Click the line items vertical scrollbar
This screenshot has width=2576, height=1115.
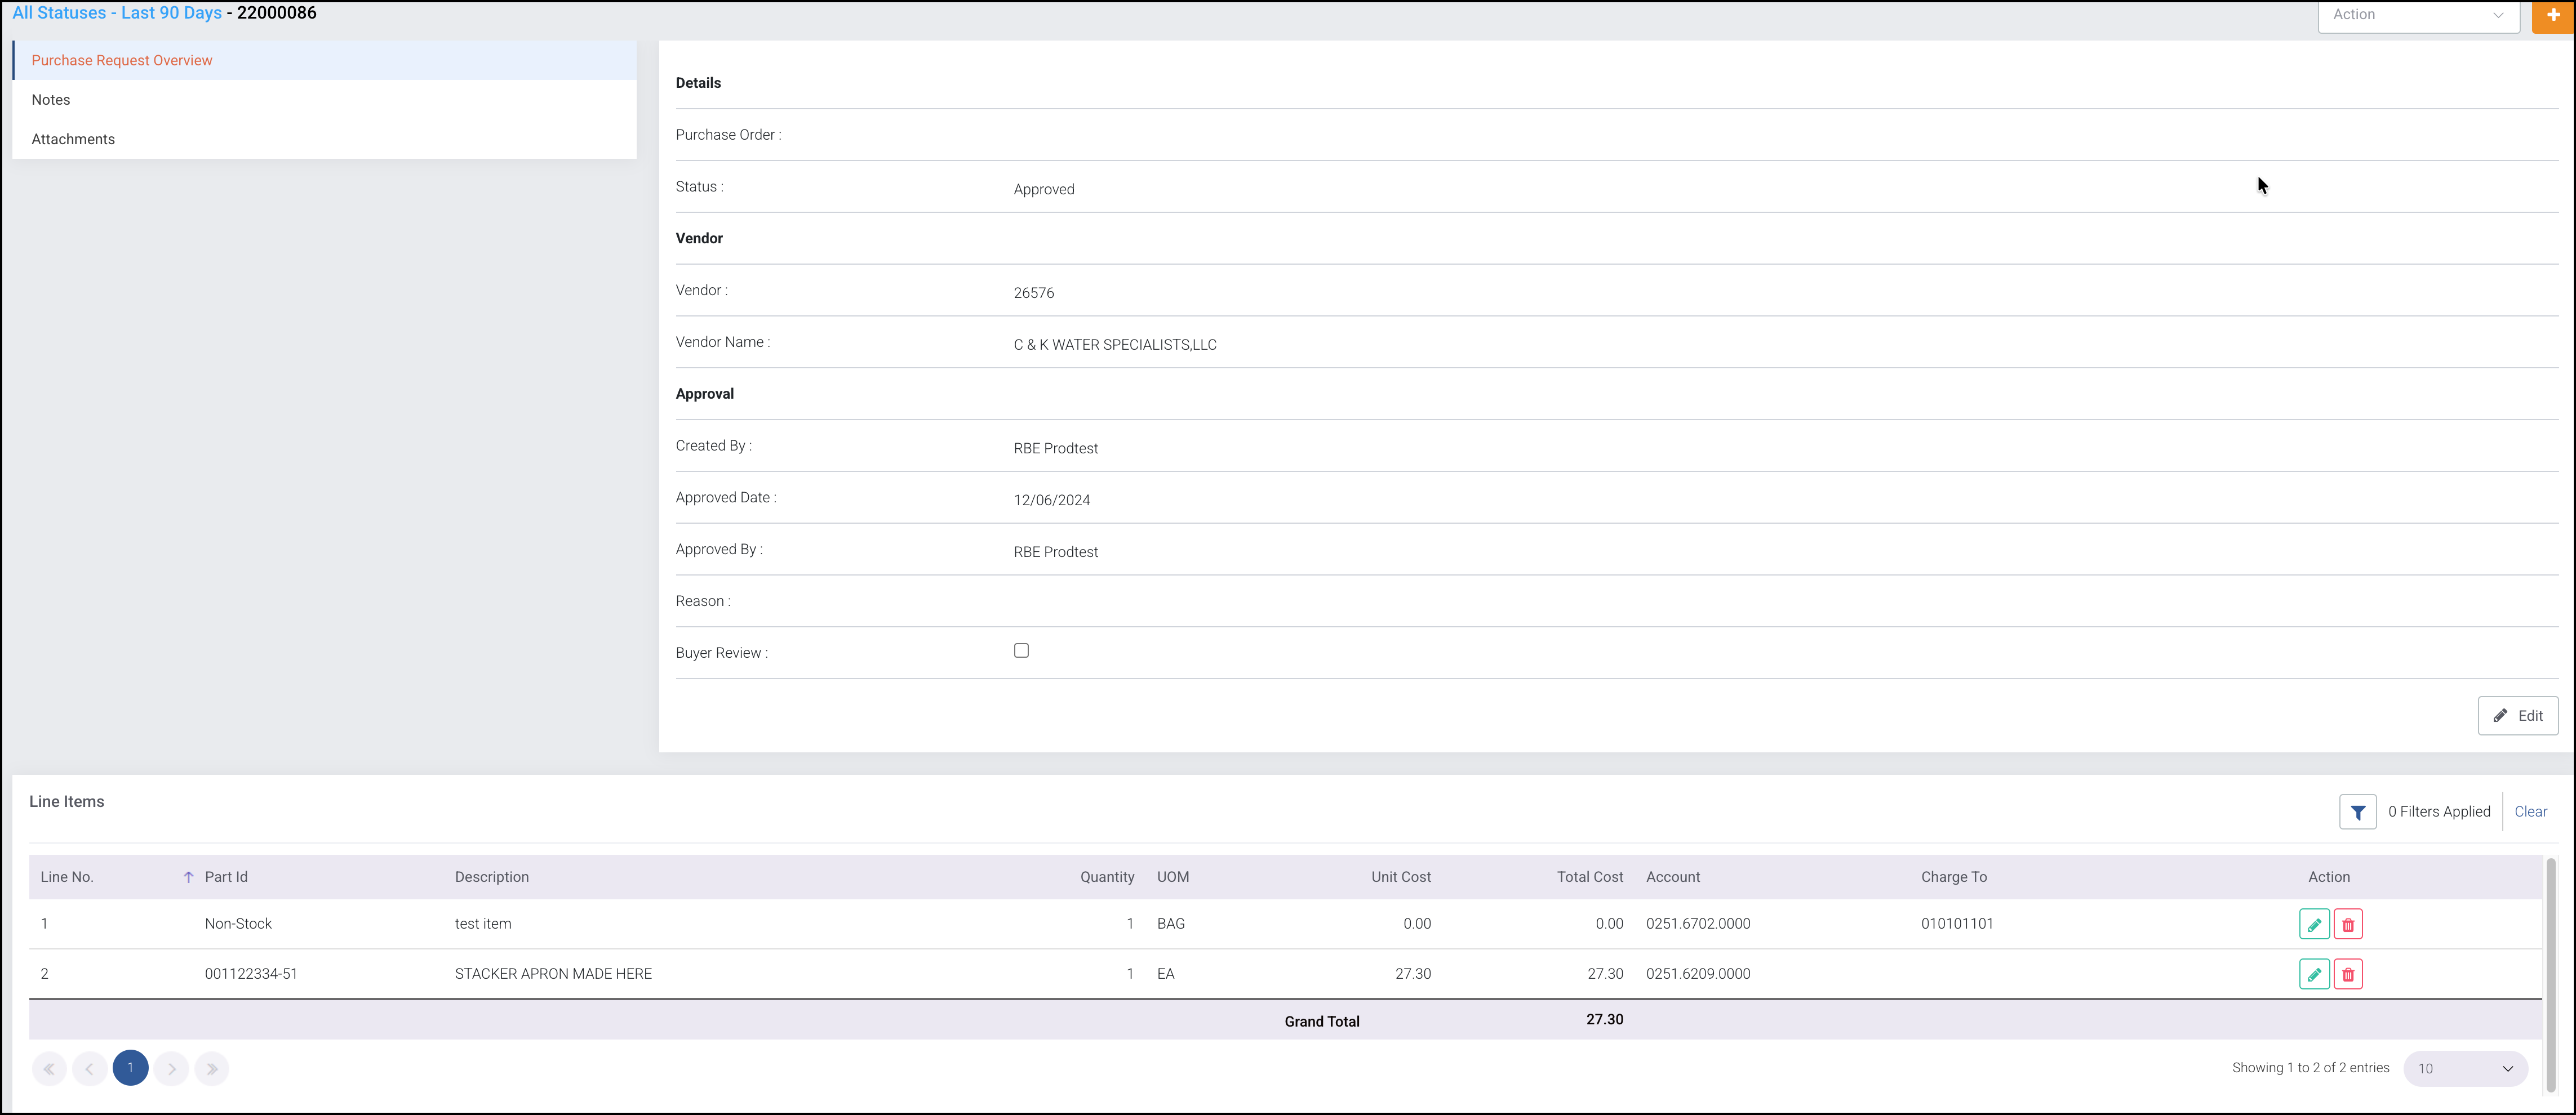(x=2550, y=974)
